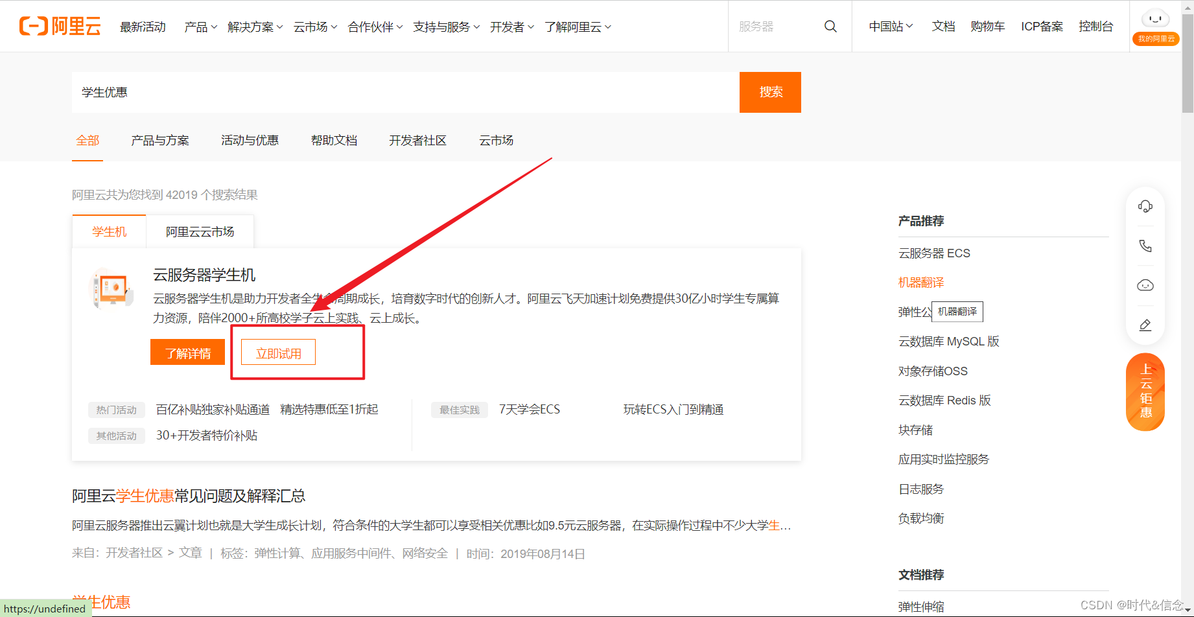
Task: Select the 云市场 filter tab
Action: 496,141
